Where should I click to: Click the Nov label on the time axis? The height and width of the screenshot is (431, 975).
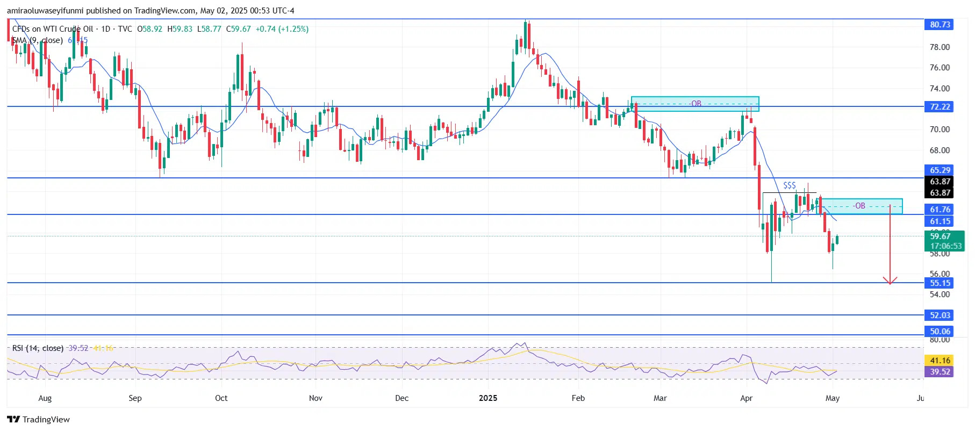(x=316, y=398)
